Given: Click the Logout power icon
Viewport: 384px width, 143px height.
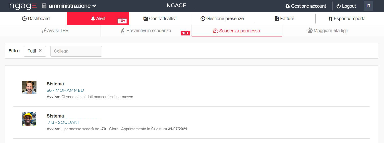Looking at the screenshot, I should point(339,6).
